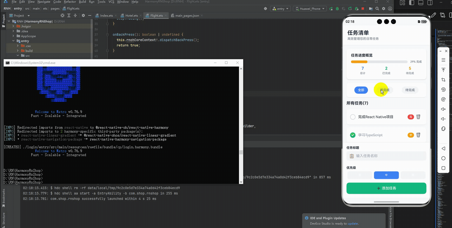Click the Search magnifier icon in DevEco toolbar

point(377,9)
